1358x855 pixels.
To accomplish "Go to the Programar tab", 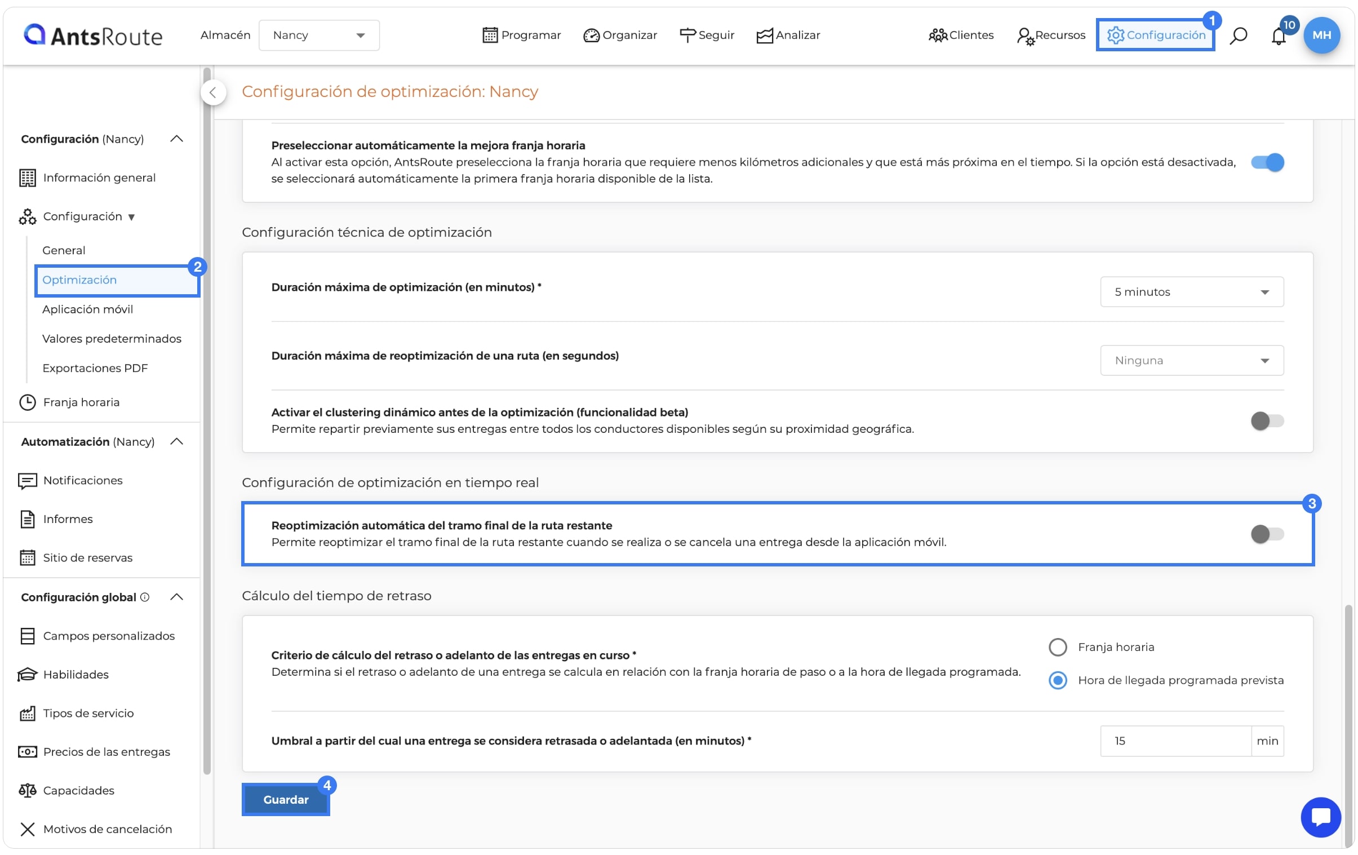I will pyautogui.click(x=522, y=35).
